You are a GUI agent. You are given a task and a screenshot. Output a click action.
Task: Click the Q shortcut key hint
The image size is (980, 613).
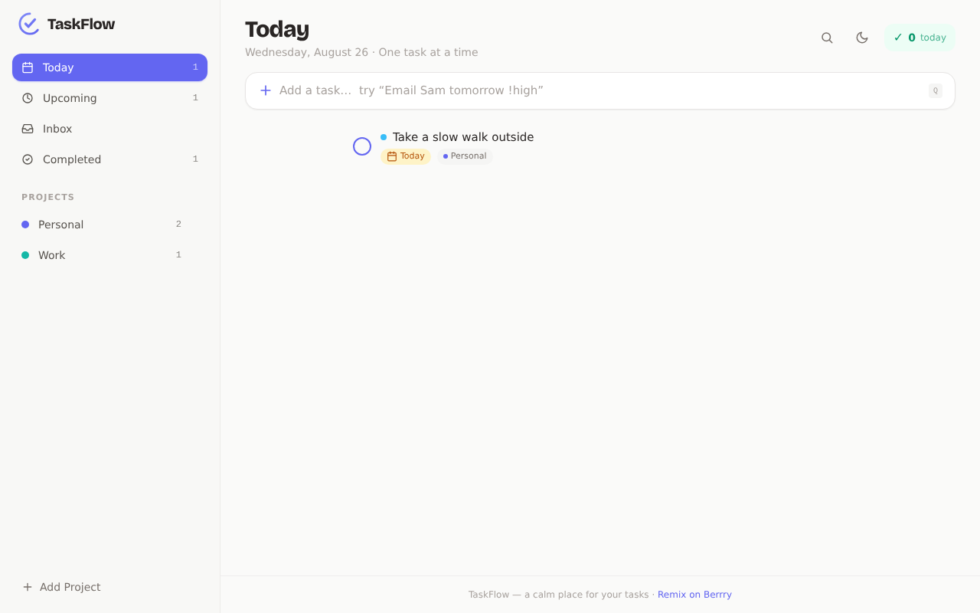tap(935, 90)
